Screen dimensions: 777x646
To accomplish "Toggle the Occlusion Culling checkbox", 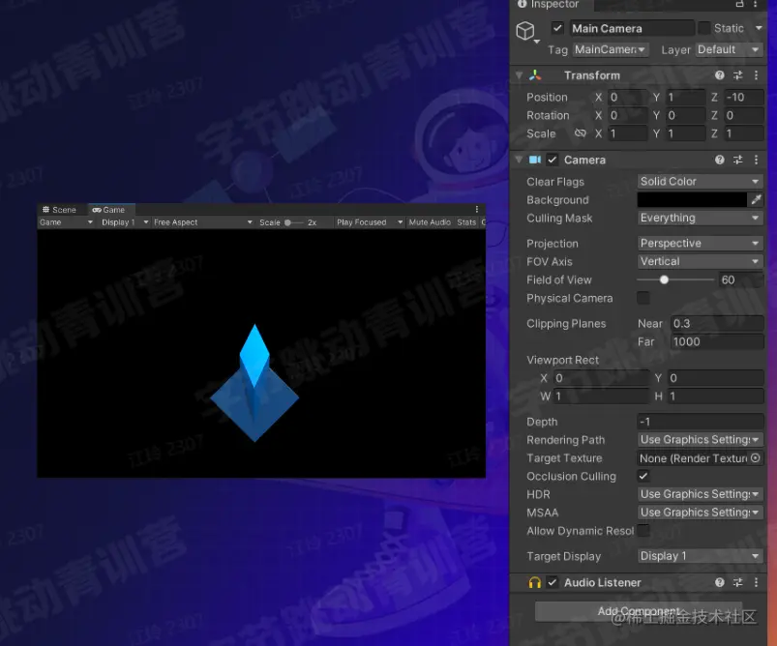I will pyautogui.click(x=643, y=476).
